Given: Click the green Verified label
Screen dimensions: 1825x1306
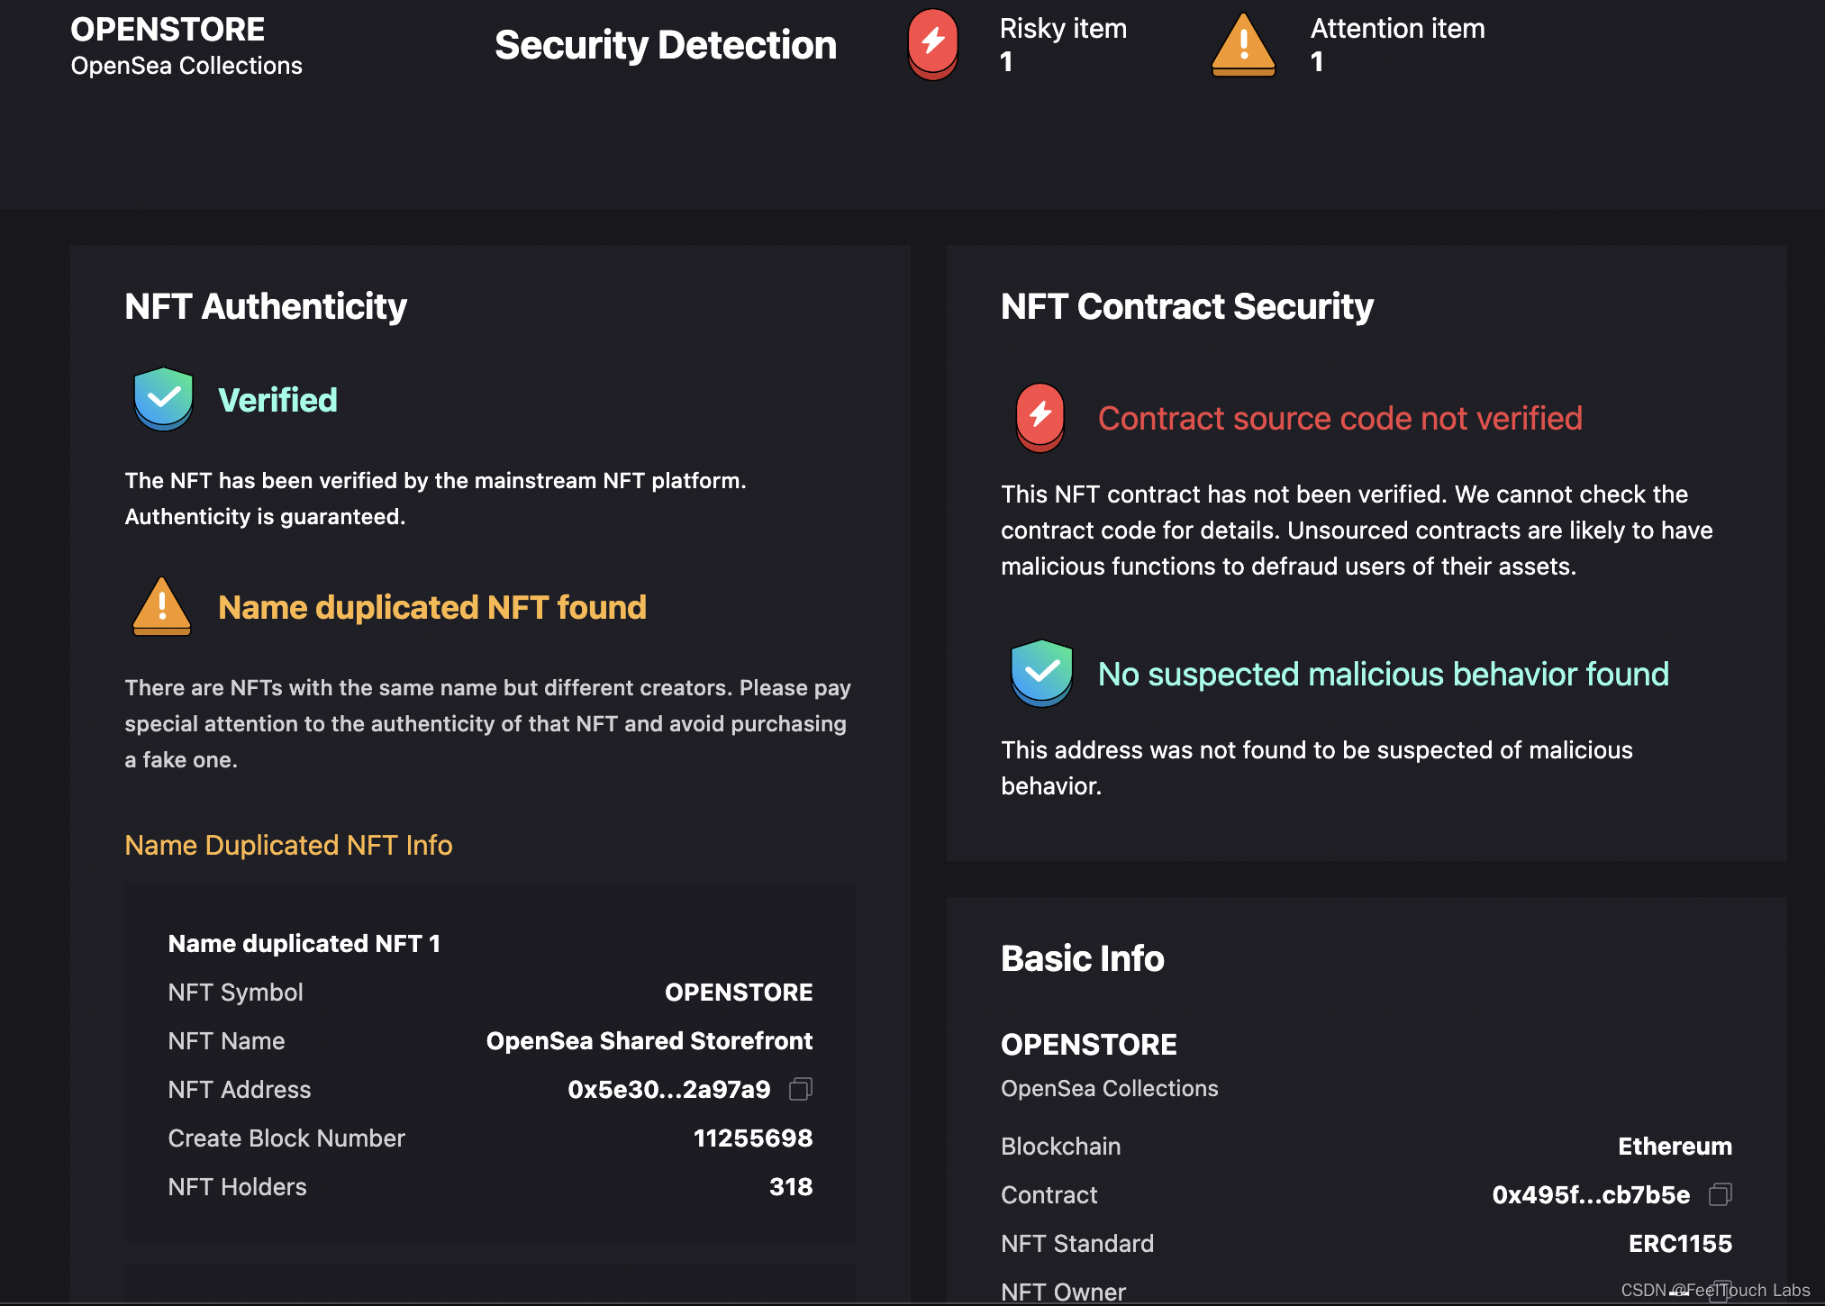Looking at the screenshot, I should click(277, 400).
